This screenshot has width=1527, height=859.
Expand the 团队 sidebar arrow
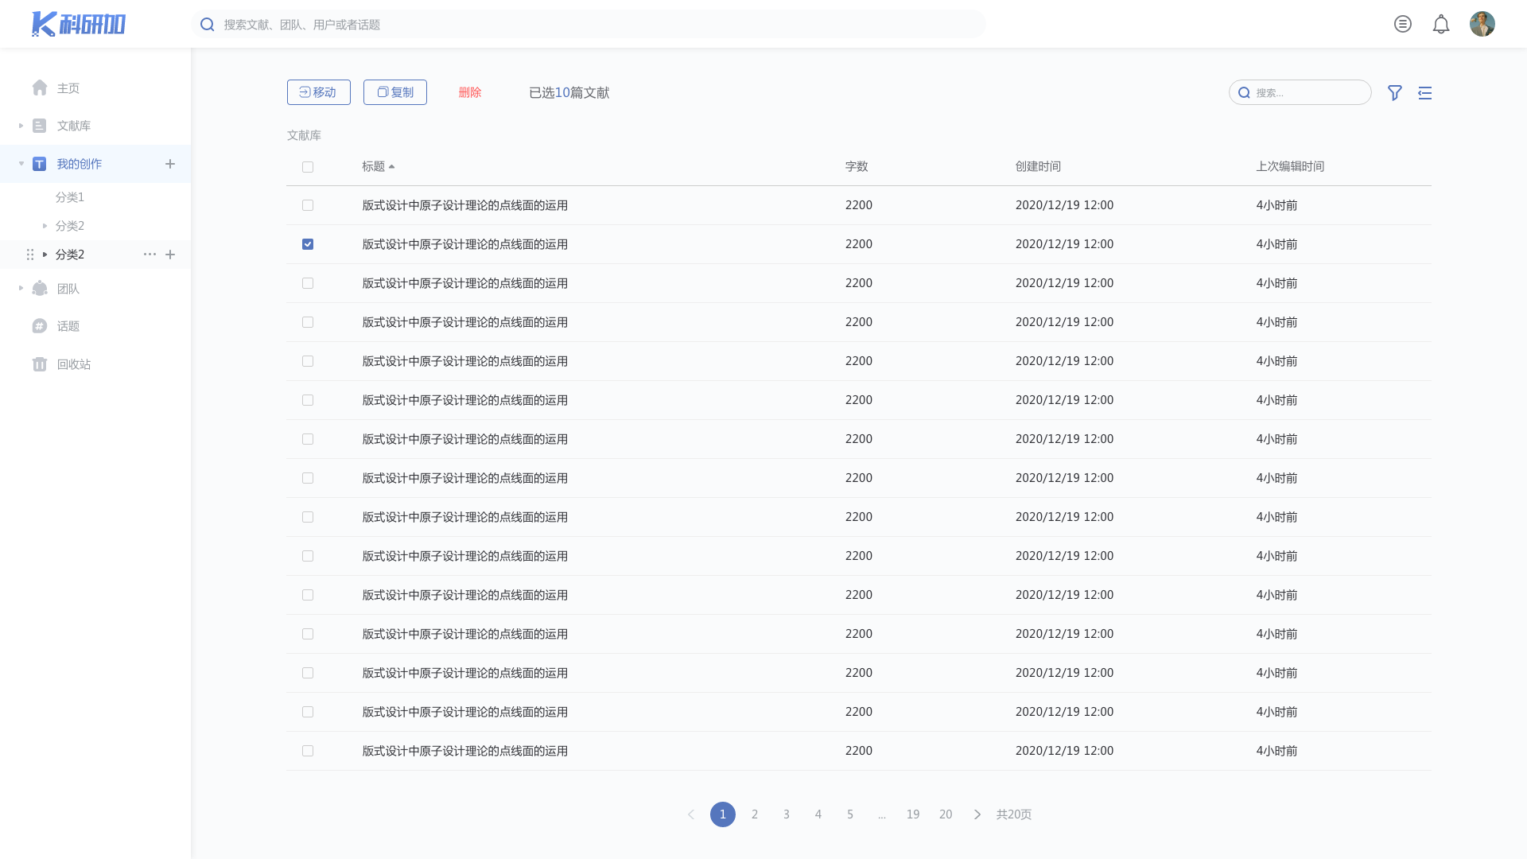tap(21, 288)
